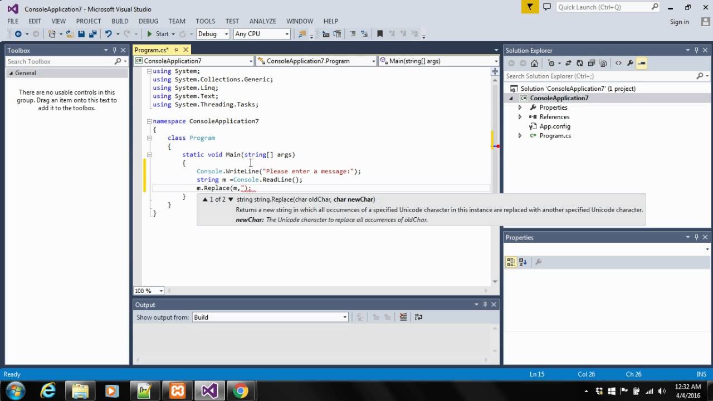The height and width of the screenshot is (401, 713).
Task: Toggle auto-hide pin on Toolbox panel
Action: (x=114, y=50)
